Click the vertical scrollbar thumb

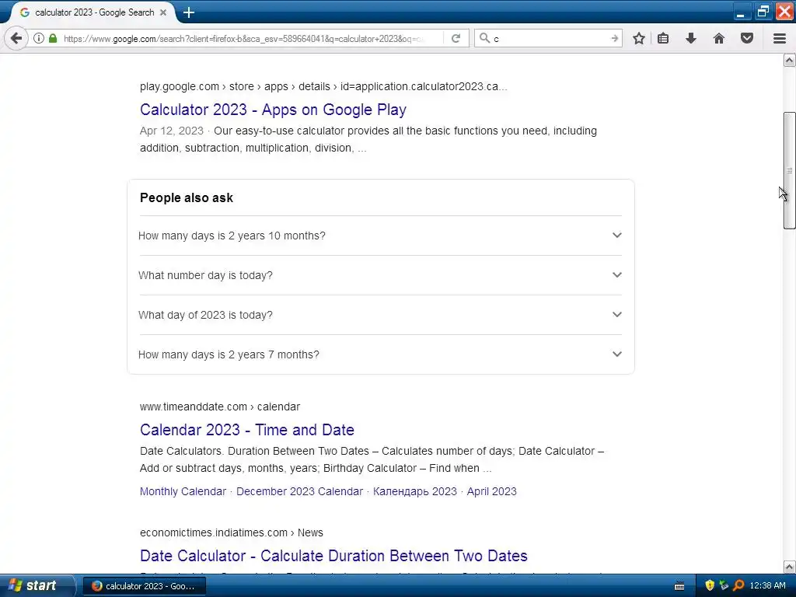pos(789,170)
